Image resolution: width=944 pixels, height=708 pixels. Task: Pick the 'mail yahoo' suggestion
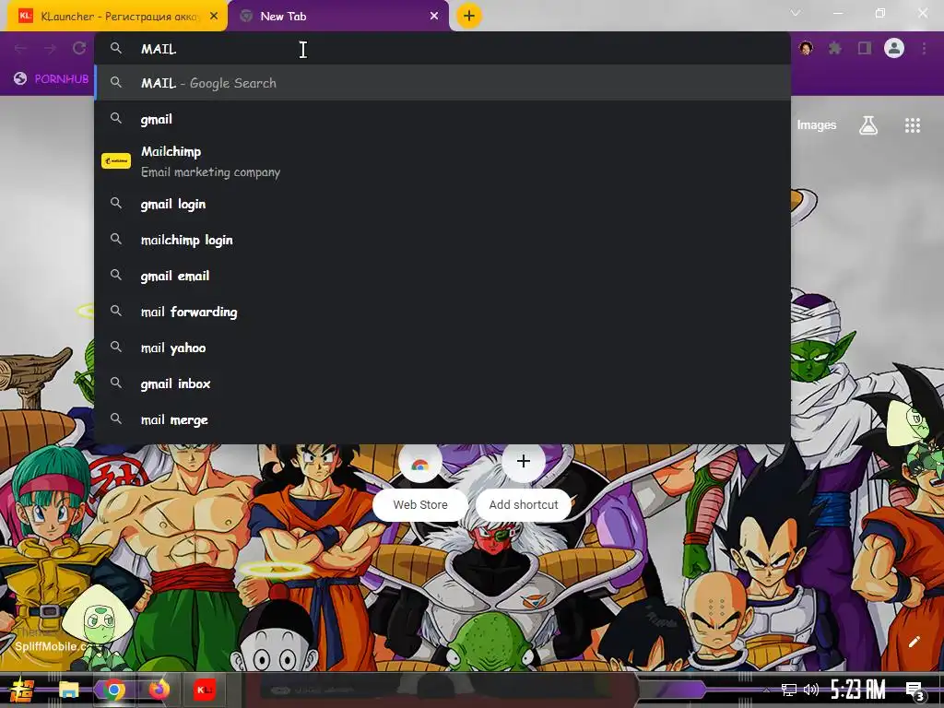tap(442, 348)
